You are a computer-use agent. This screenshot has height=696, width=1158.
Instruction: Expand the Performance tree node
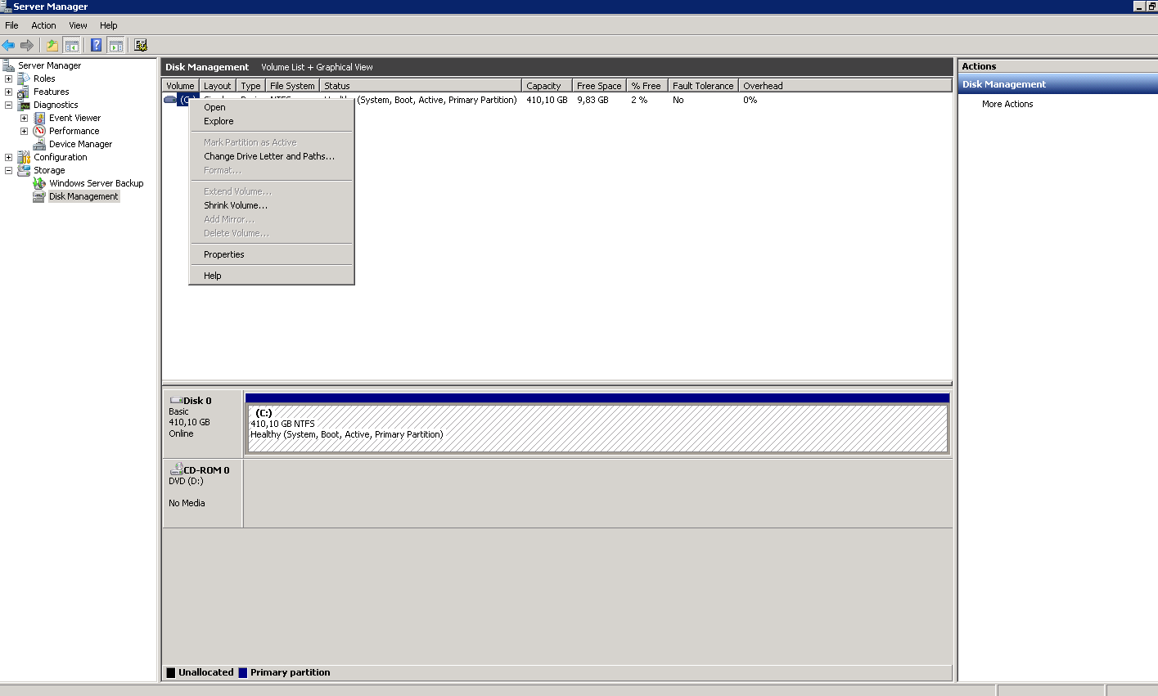24,131
